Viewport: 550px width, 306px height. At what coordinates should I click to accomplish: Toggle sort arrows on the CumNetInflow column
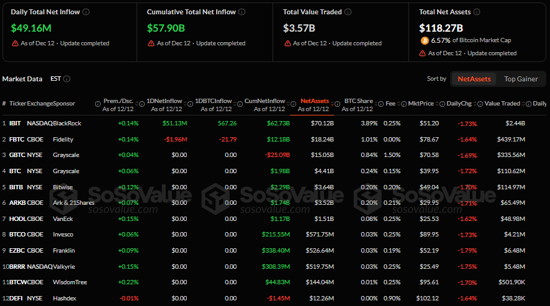click(x=288, y=104)
